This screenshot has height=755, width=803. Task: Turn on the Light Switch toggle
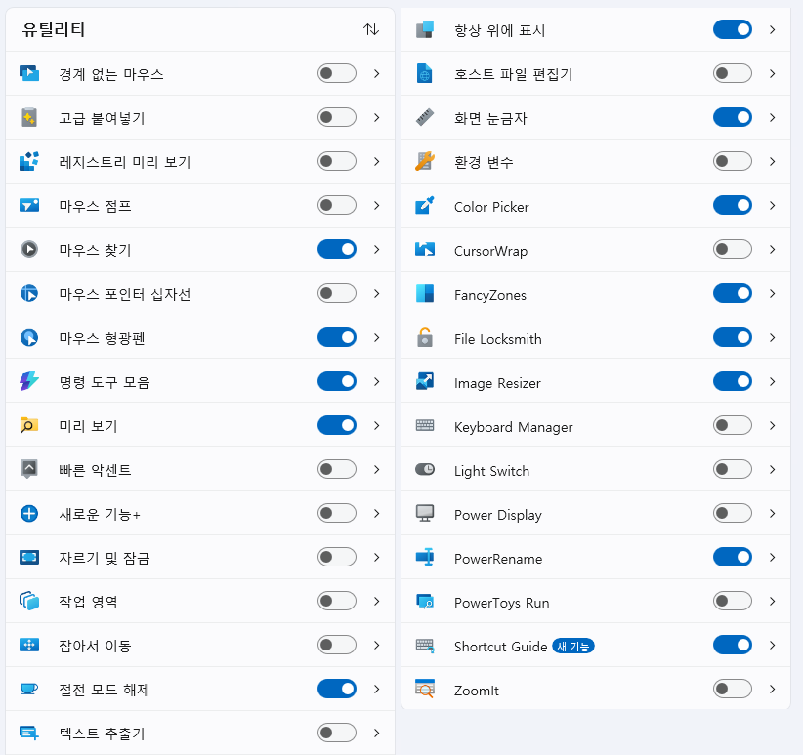tap(733, 470)
